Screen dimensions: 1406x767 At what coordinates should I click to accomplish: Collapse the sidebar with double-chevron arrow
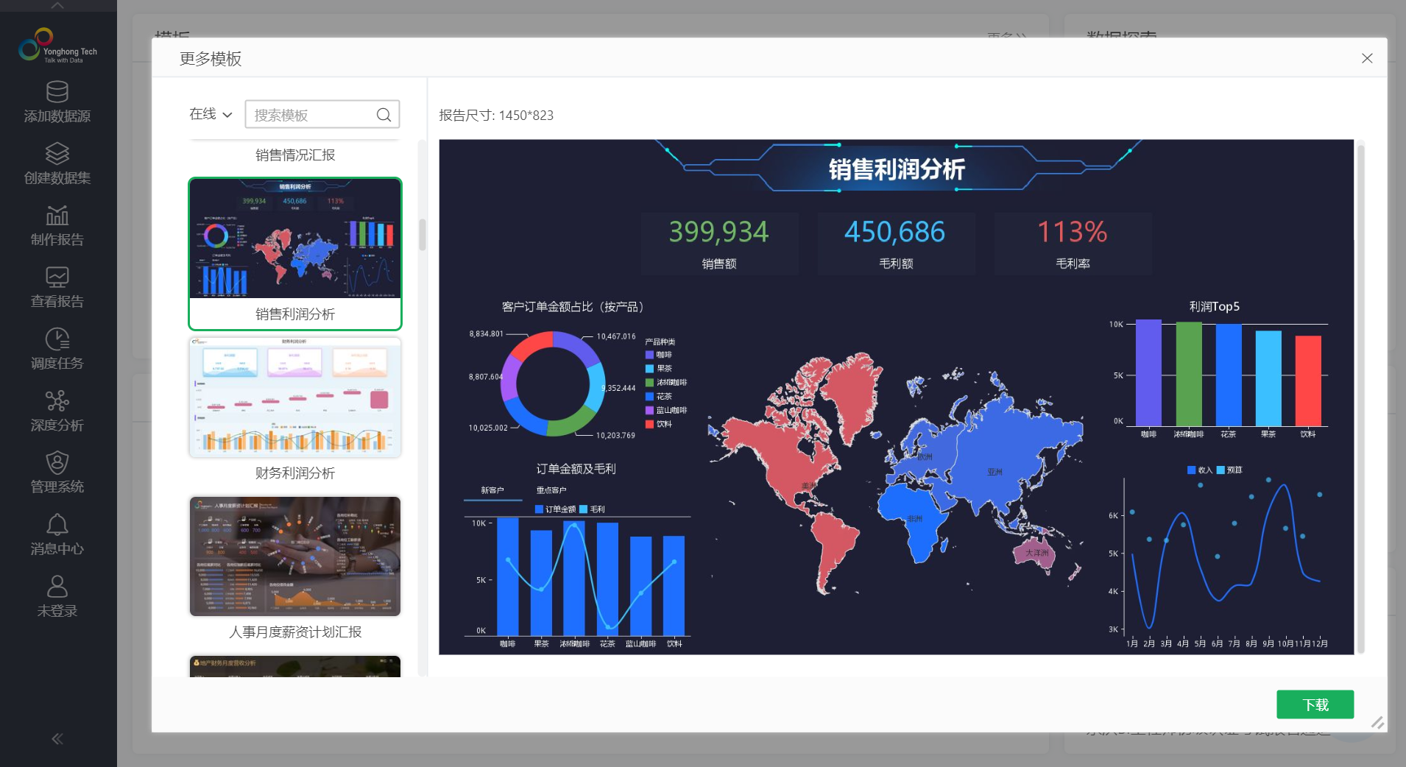pyautogui.click(x=57, y=738)
